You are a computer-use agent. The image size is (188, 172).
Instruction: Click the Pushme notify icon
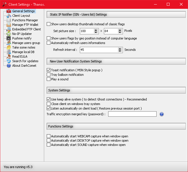(9, 38)
